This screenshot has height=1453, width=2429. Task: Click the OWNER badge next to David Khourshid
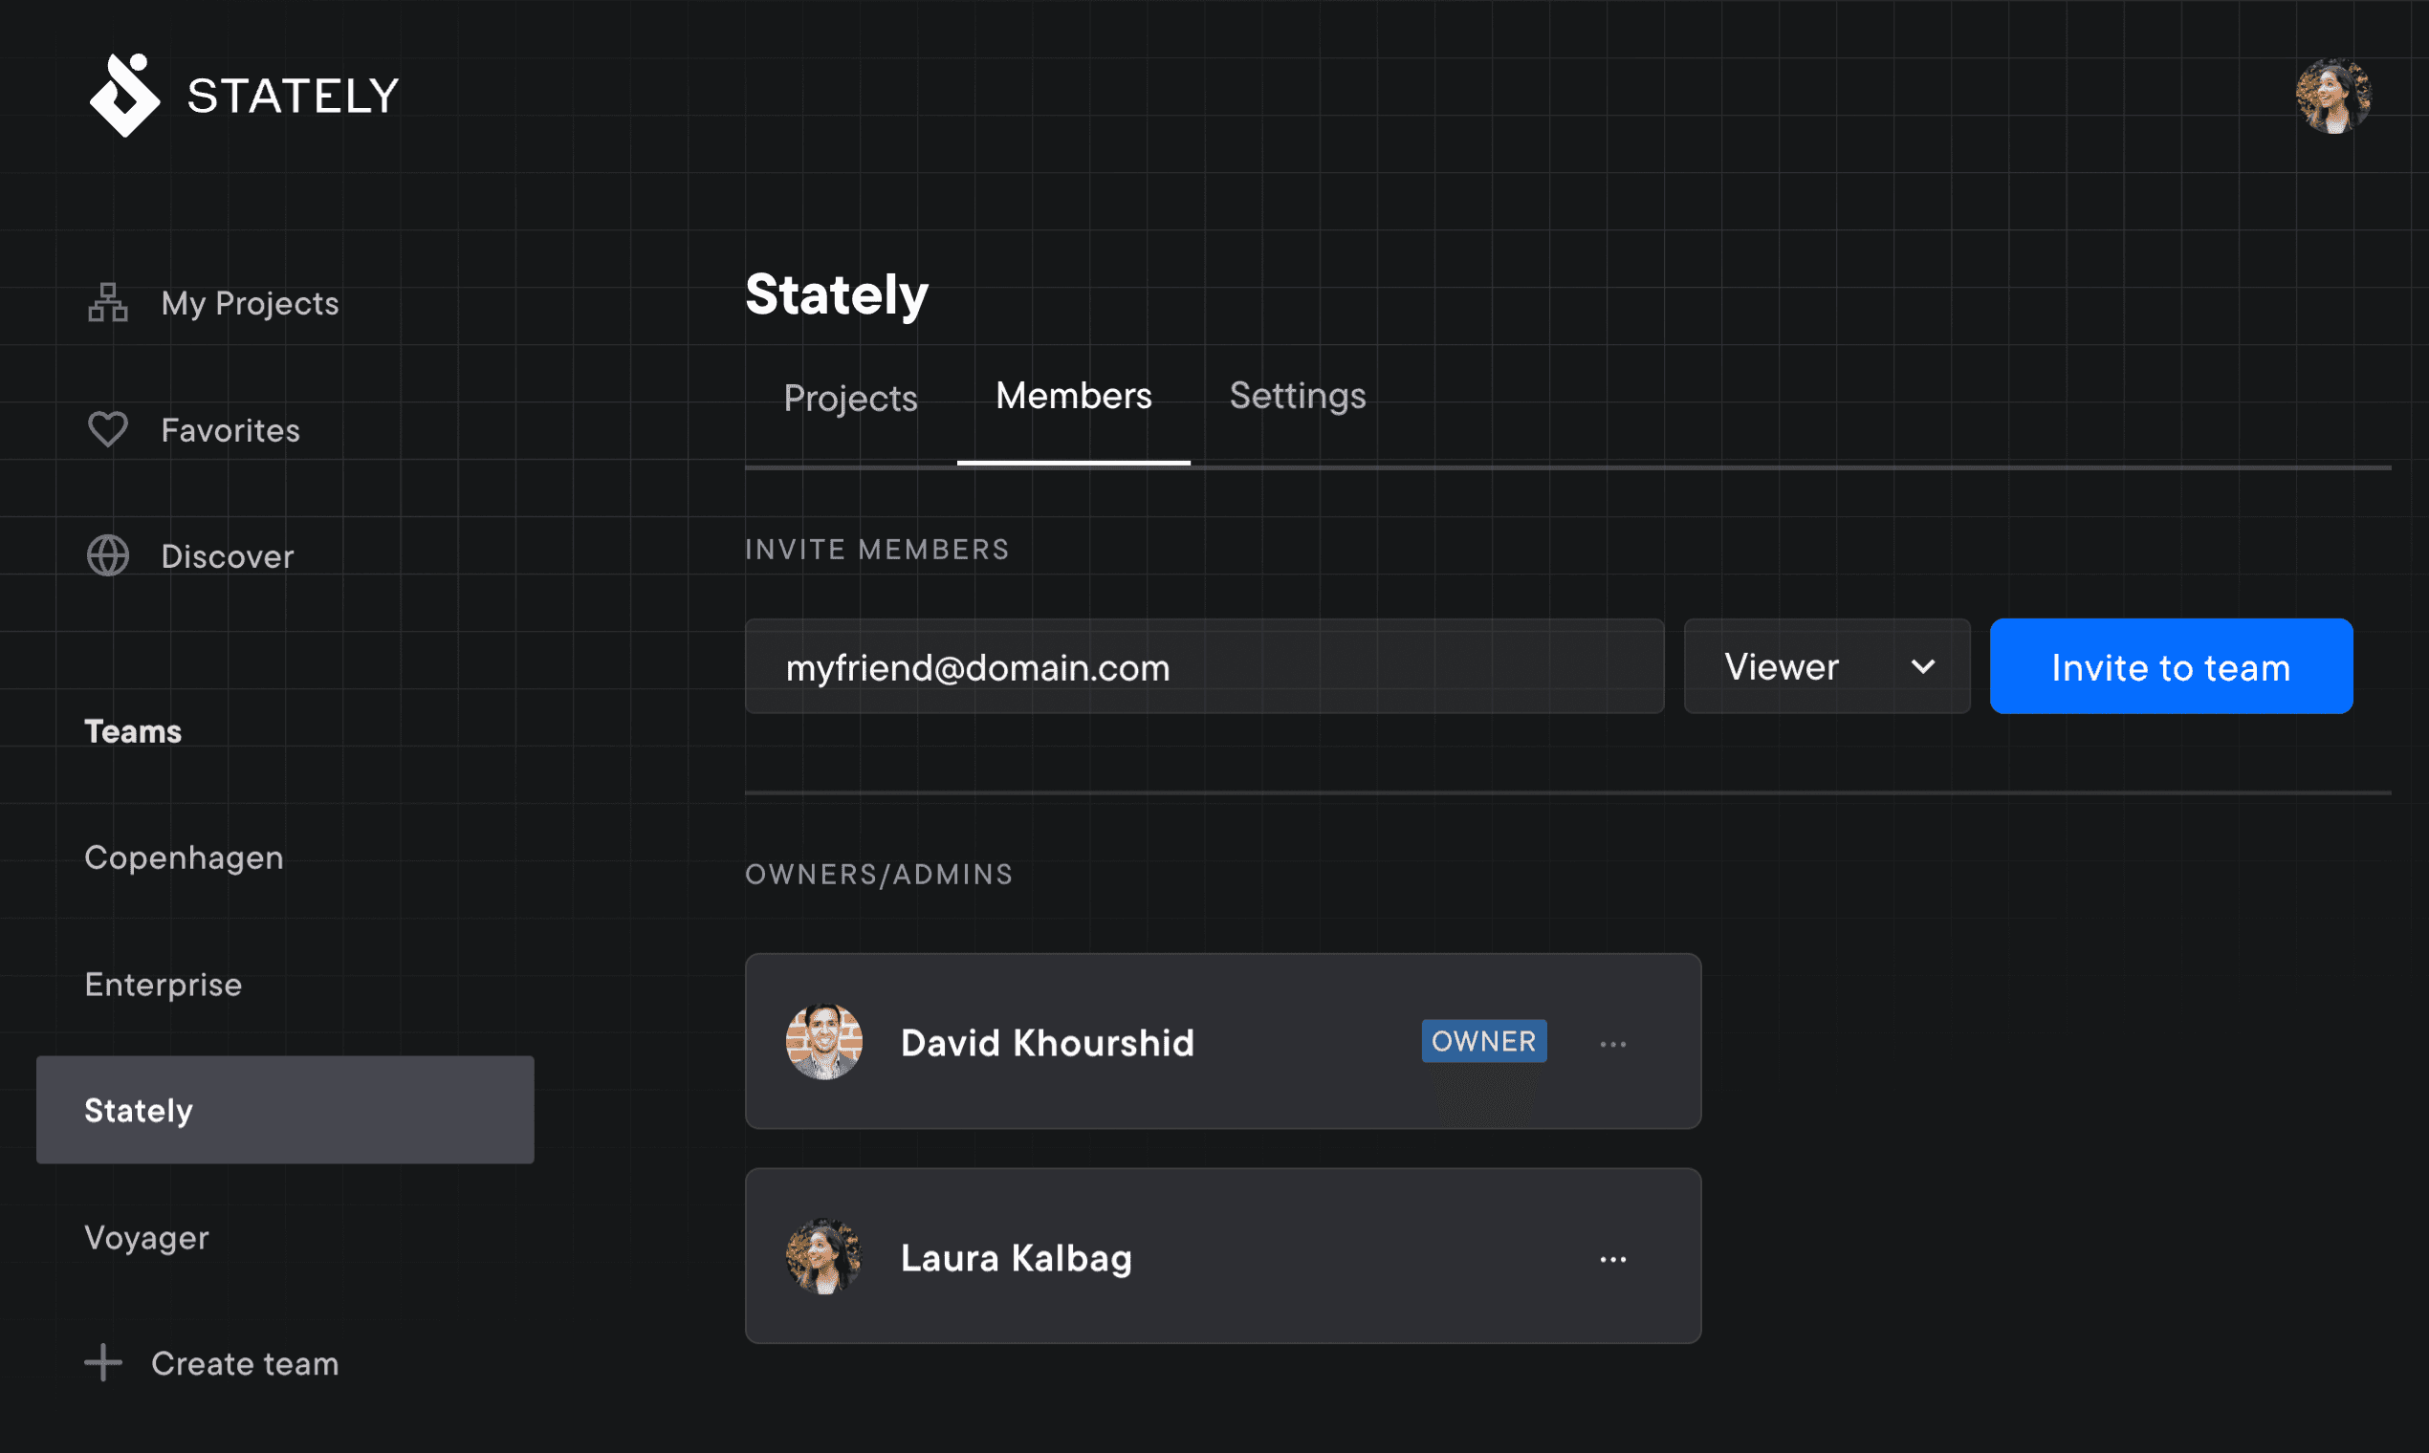pos(1483,1041)
